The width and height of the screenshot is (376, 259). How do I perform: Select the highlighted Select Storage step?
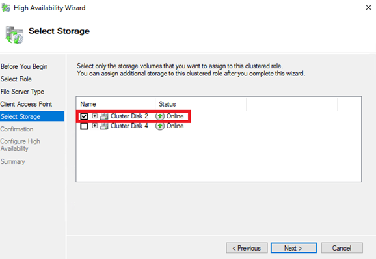click(x=32, y=116)
